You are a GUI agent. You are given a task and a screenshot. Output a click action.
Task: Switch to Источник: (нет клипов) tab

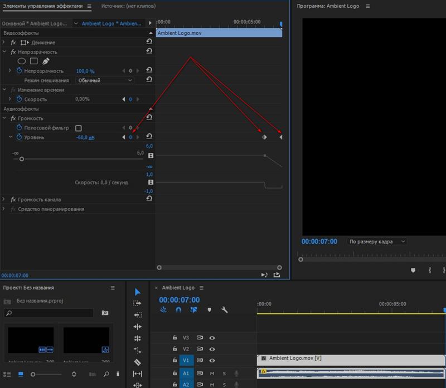[x=128, y=6]
